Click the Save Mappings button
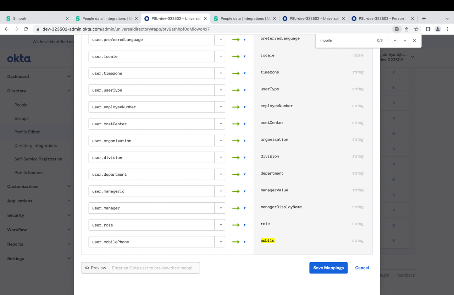 coord(328,268)
